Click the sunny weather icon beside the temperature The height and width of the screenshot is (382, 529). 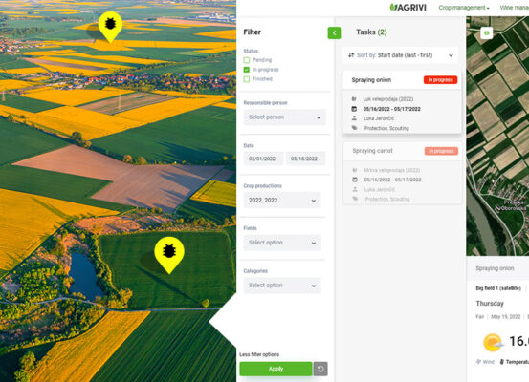click(493, 342)
